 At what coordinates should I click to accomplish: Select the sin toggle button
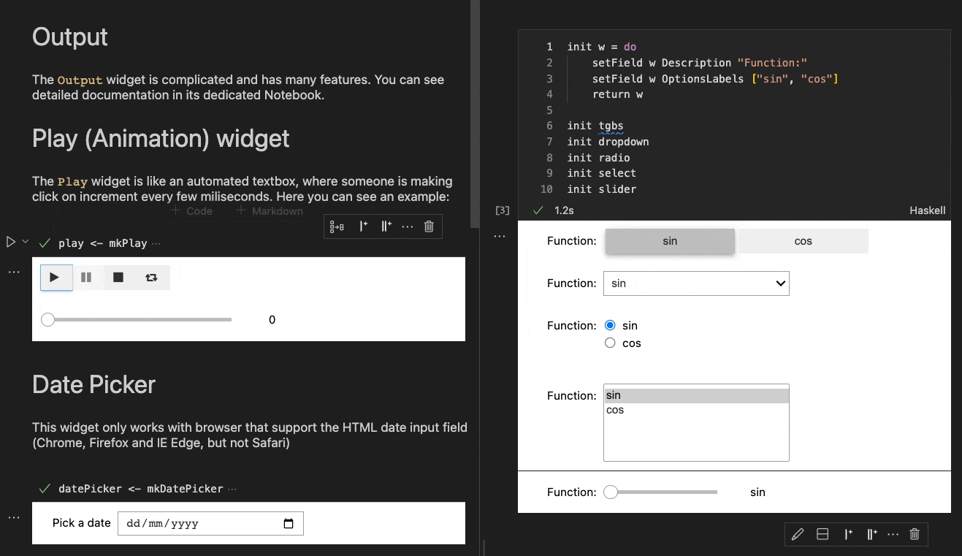click(670, 241)
